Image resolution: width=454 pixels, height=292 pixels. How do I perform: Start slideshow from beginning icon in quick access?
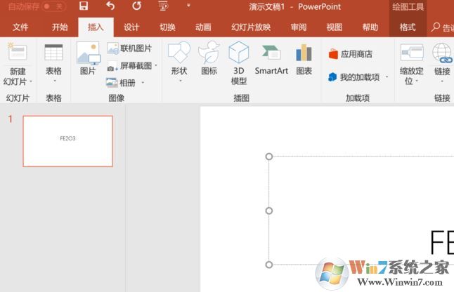coord(163,6)
